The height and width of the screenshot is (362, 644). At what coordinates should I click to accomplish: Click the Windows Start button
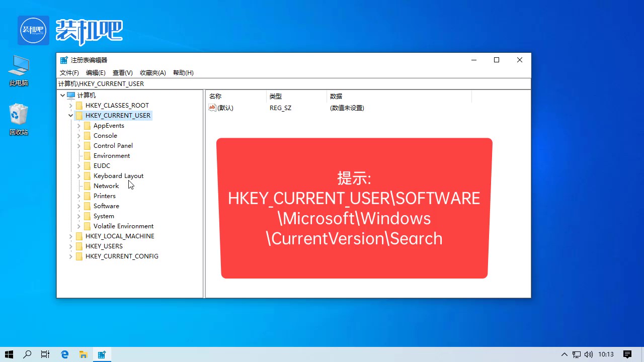(x=9, y=354)
